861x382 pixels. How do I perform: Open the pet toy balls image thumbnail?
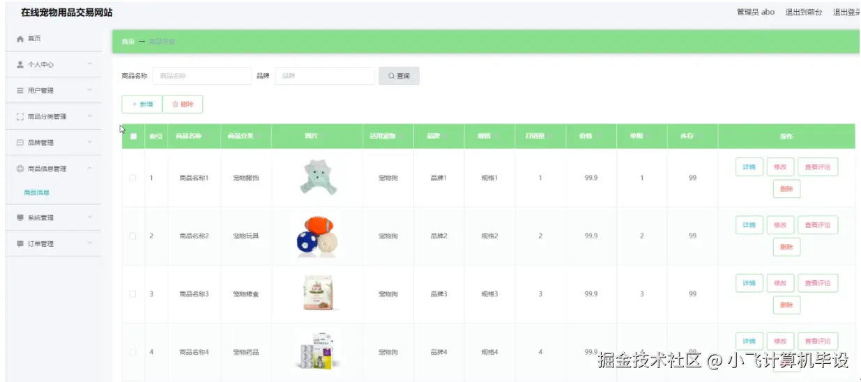(317, 236)
